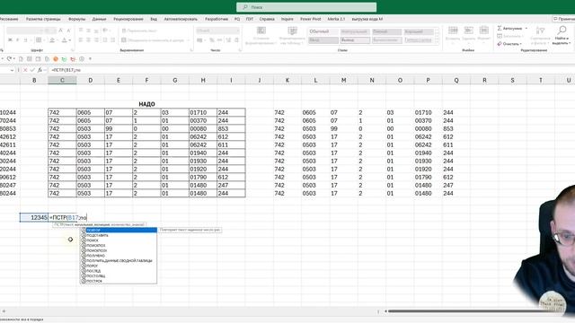Click the Borders icon in the Font group
575x323 pixels.
(39, 39)
